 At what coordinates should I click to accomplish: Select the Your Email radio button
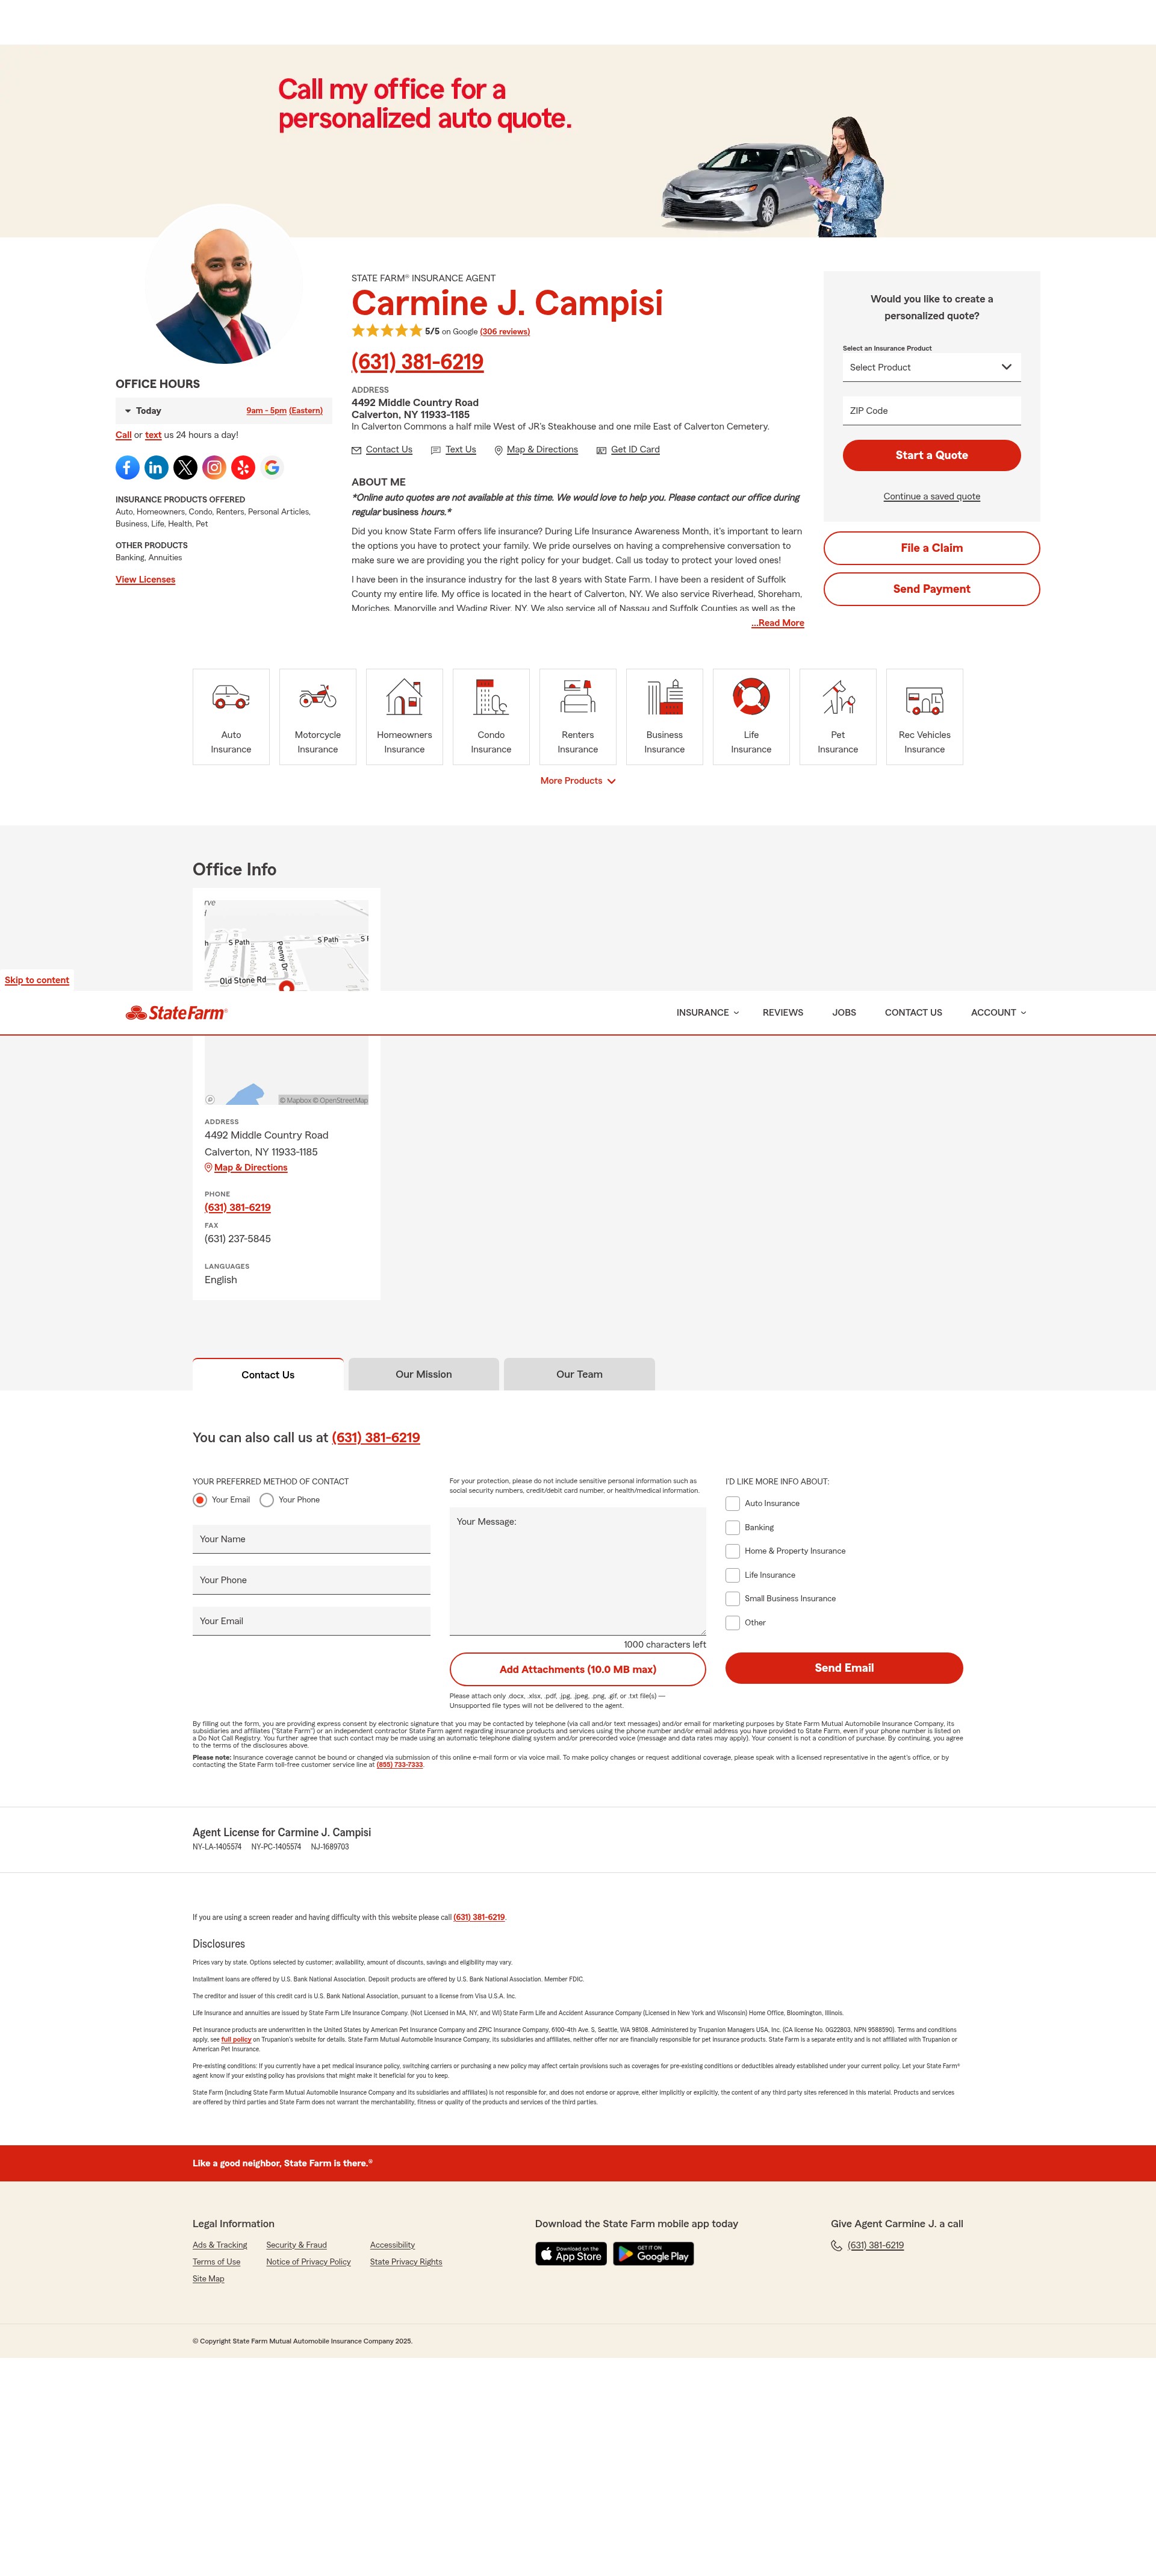coord(200,1500)
